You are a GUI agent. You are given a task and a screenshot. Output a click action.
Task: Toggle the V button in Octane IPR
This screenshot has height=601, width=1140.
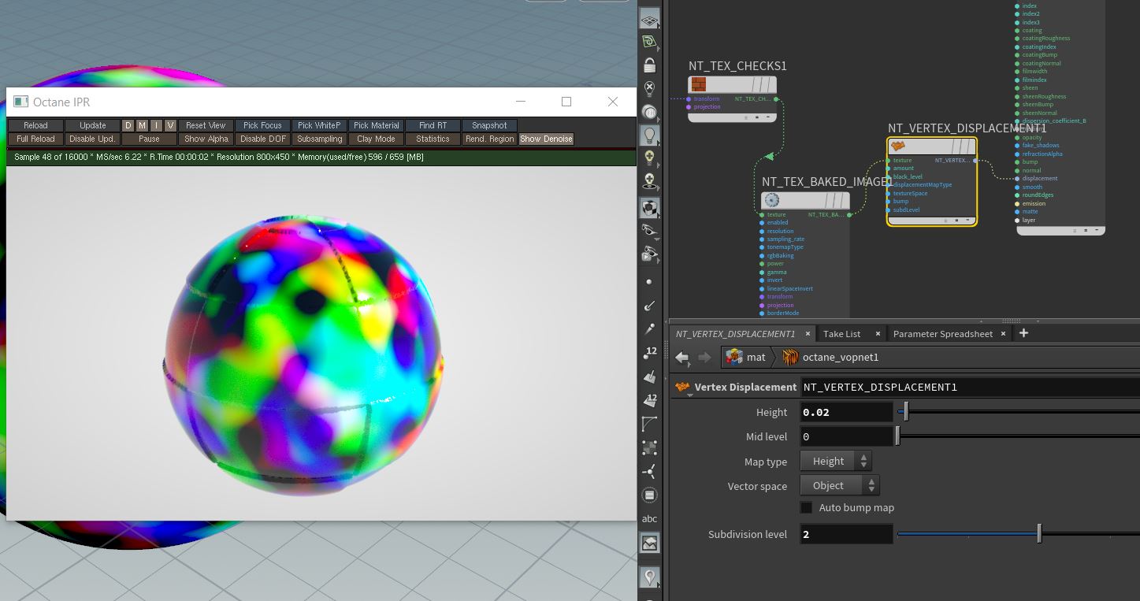coord(170,125)
